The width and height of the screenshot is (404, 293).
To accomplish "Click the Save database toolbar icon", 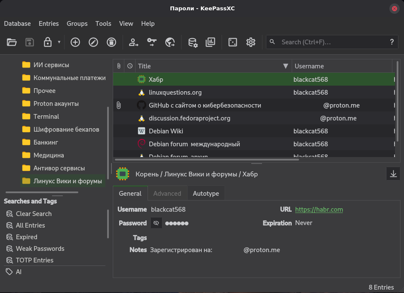I will point(30,42).
